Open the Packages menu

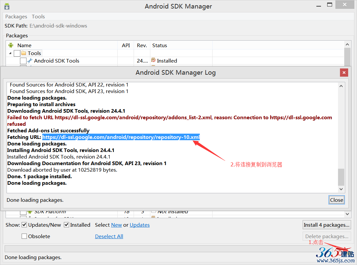16,17
